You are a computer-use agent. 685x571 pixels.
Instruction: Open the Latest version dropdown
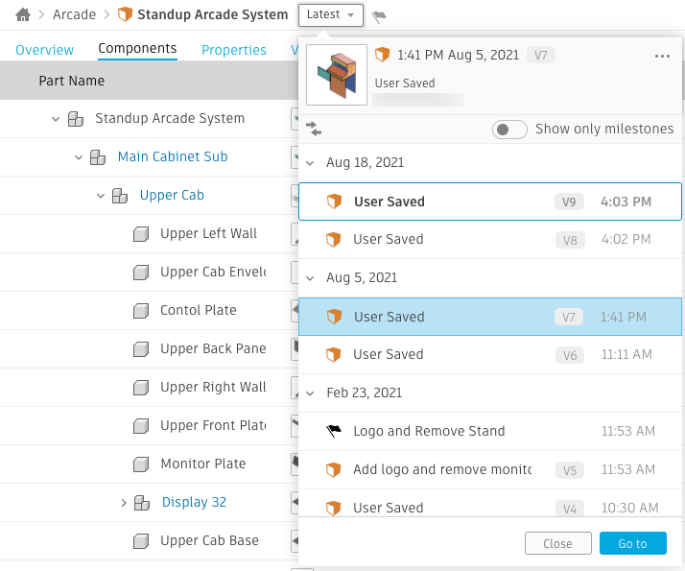(x=330, y=15)
